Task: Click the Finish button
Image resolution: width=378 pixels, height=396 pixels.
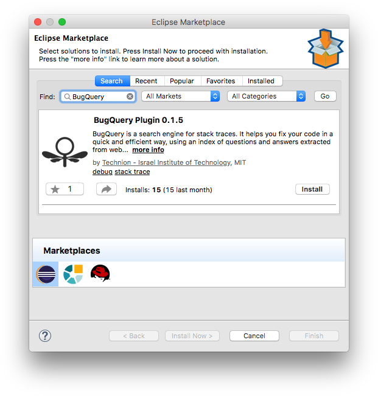Action: (x=314, y=336)
